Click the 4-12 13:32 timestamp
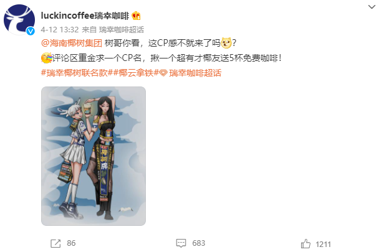The height and width of the screenshot is (252, 389). (60, 30)
